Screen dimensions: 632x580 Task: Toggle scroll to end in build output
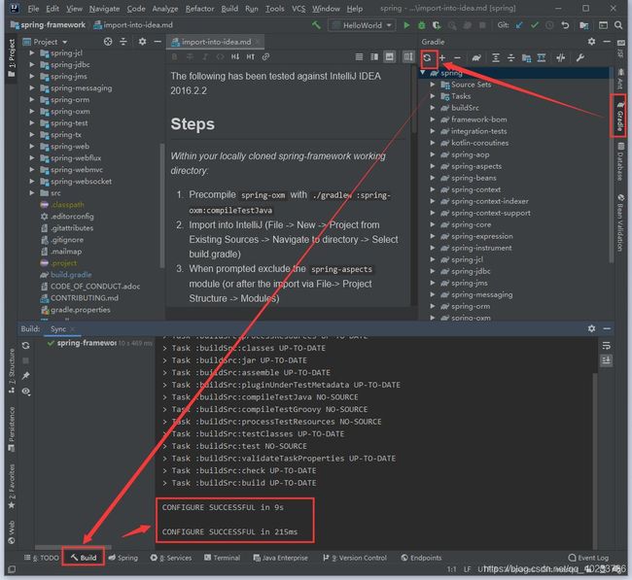[606, 360]
